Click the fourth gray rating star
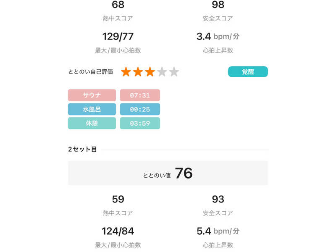Image resolution: width=336 pixels, height=252 pixels. (162, 72)
